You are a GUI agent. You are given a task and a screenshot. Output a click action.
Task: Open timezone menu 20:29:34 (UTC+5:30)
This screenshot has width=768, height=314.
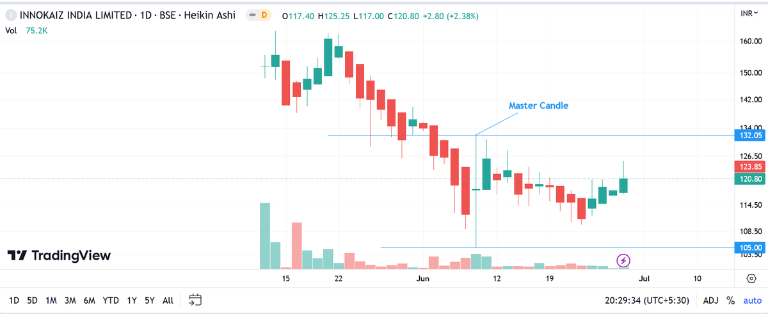point(648,300)
